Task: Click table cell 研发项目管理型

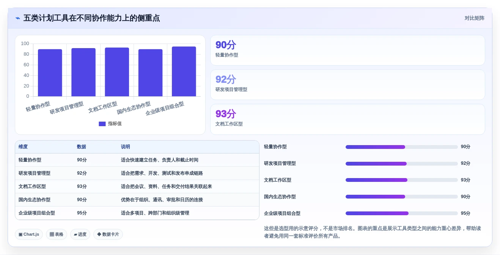Action: click(x=35, y=173)
